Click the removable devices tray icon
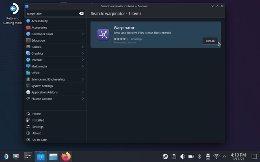The image size is (260, 162). click(208, 156)
